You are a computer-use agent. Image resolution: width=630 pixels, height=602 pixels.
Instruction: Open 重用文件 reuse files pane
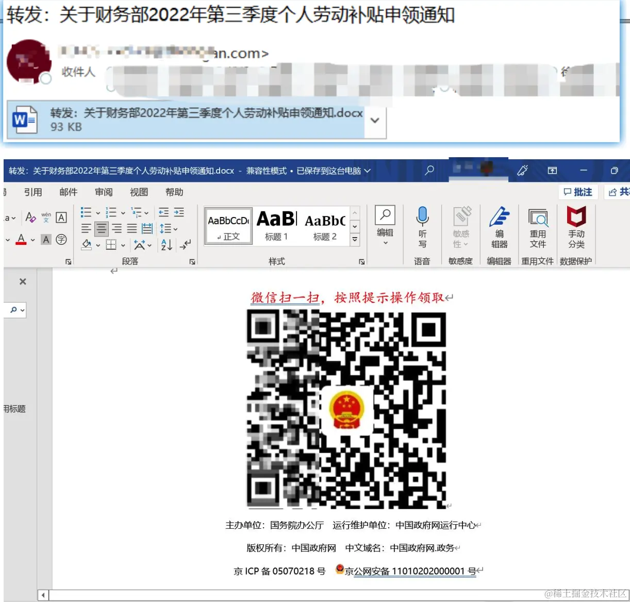click(538, 227)
